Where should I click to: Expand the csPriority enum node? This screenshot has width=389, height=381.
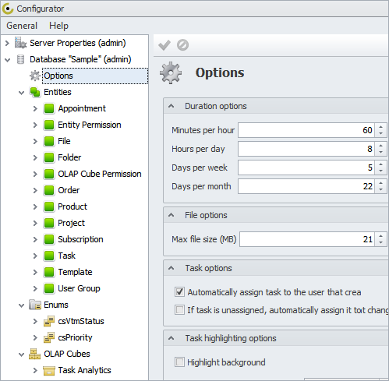click(35, 338)
